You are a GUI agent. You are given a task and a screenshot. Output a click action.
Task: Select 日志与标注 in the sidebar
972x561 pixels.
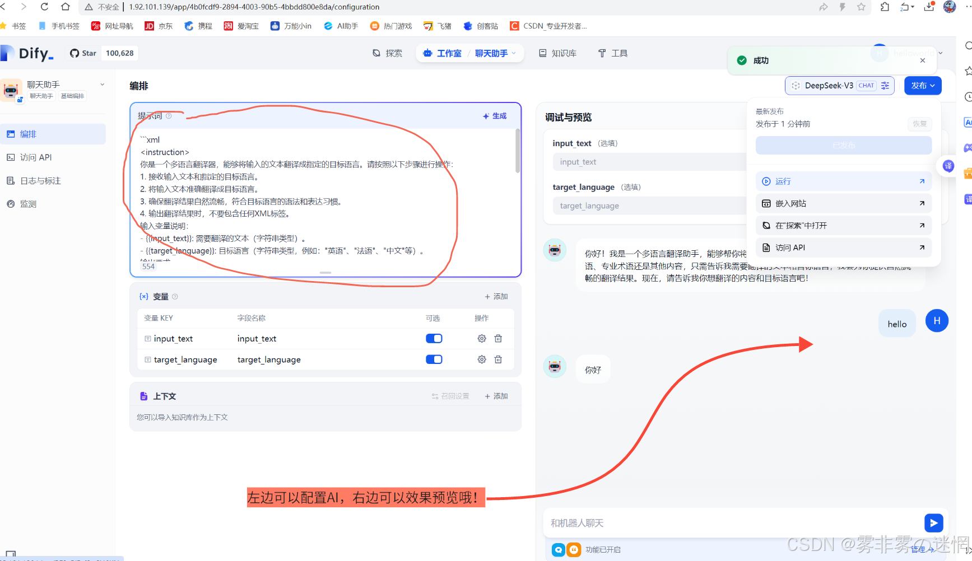53,181
